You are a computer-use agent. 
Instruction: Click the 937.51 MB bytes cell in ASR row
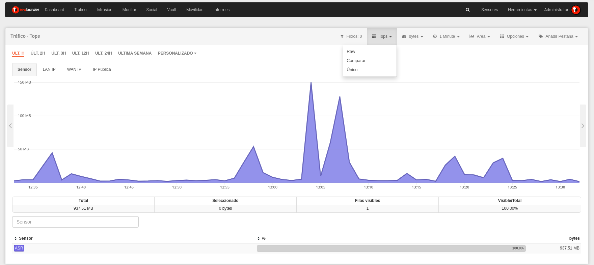pyautogui.click(x=569, y=248)
